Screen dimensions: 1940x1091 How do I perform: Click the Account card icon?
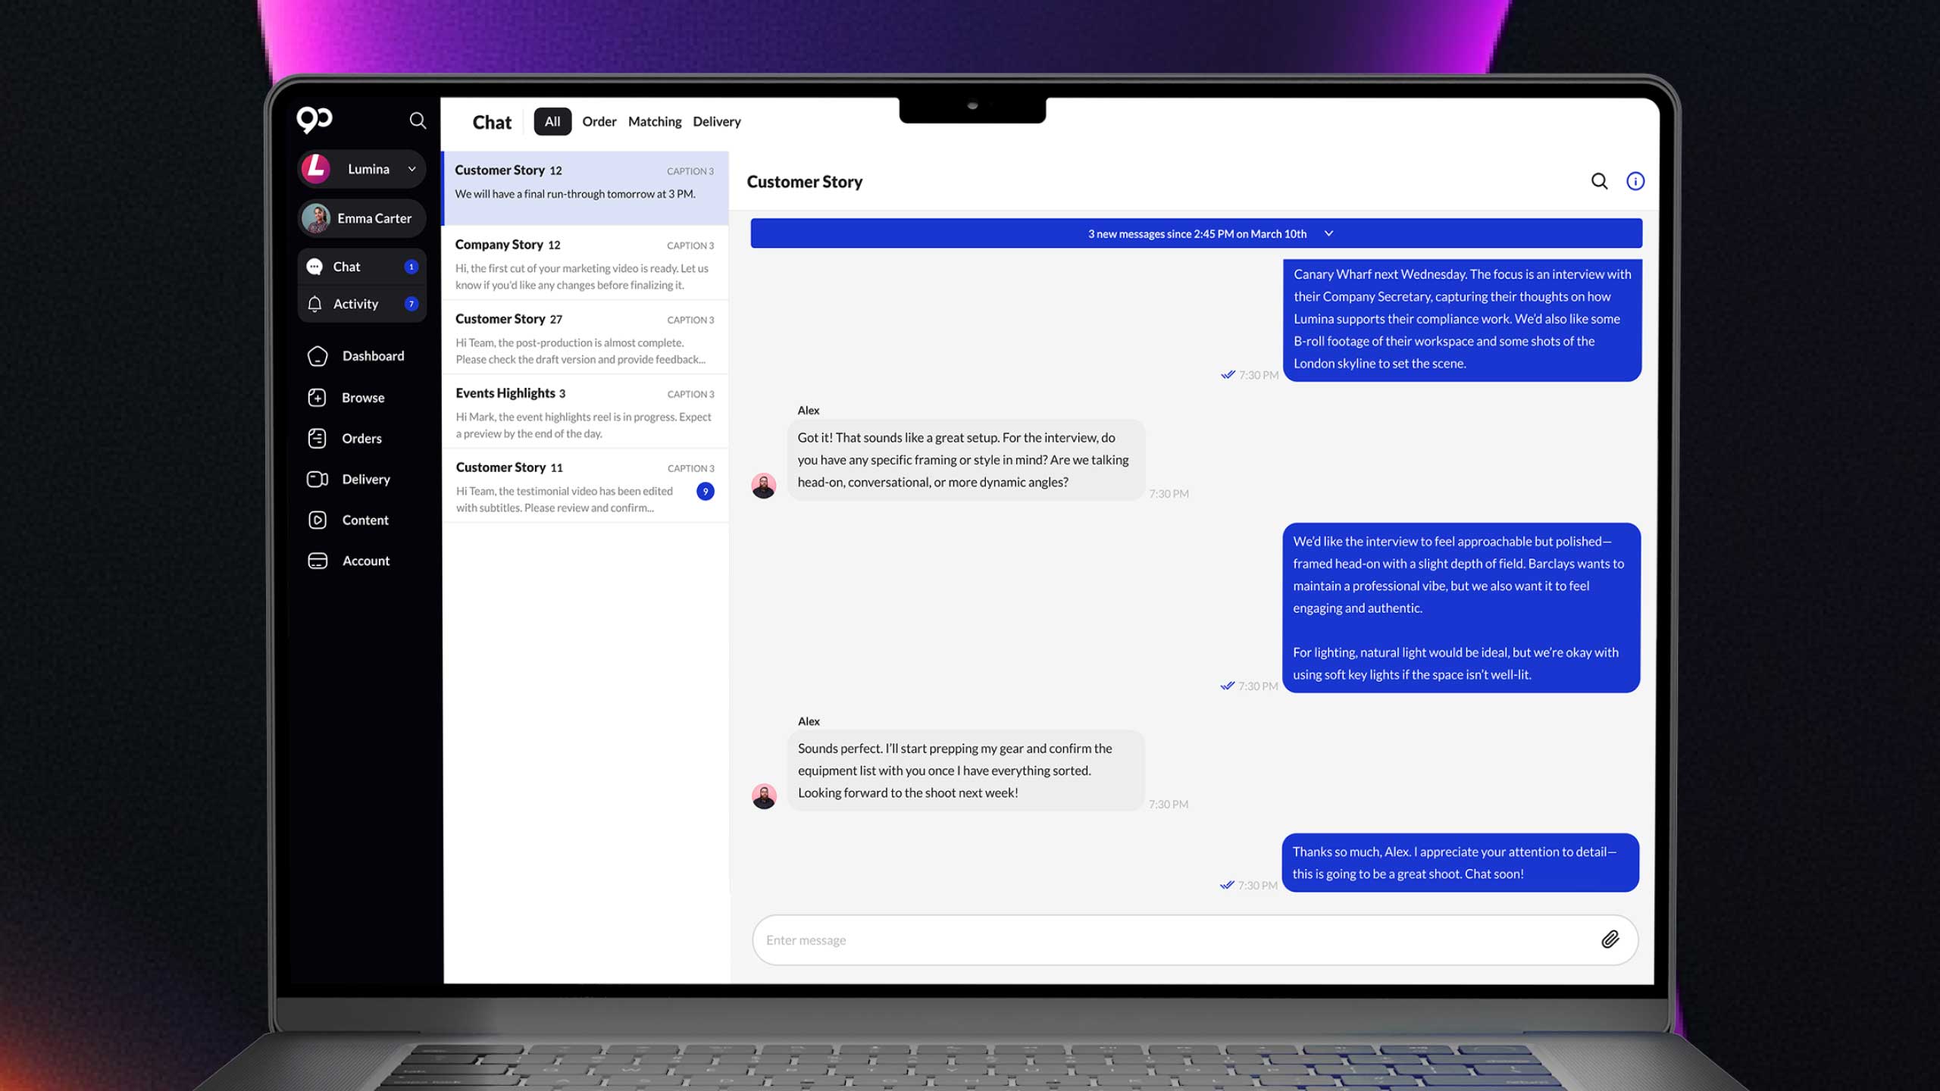point(318,561)
